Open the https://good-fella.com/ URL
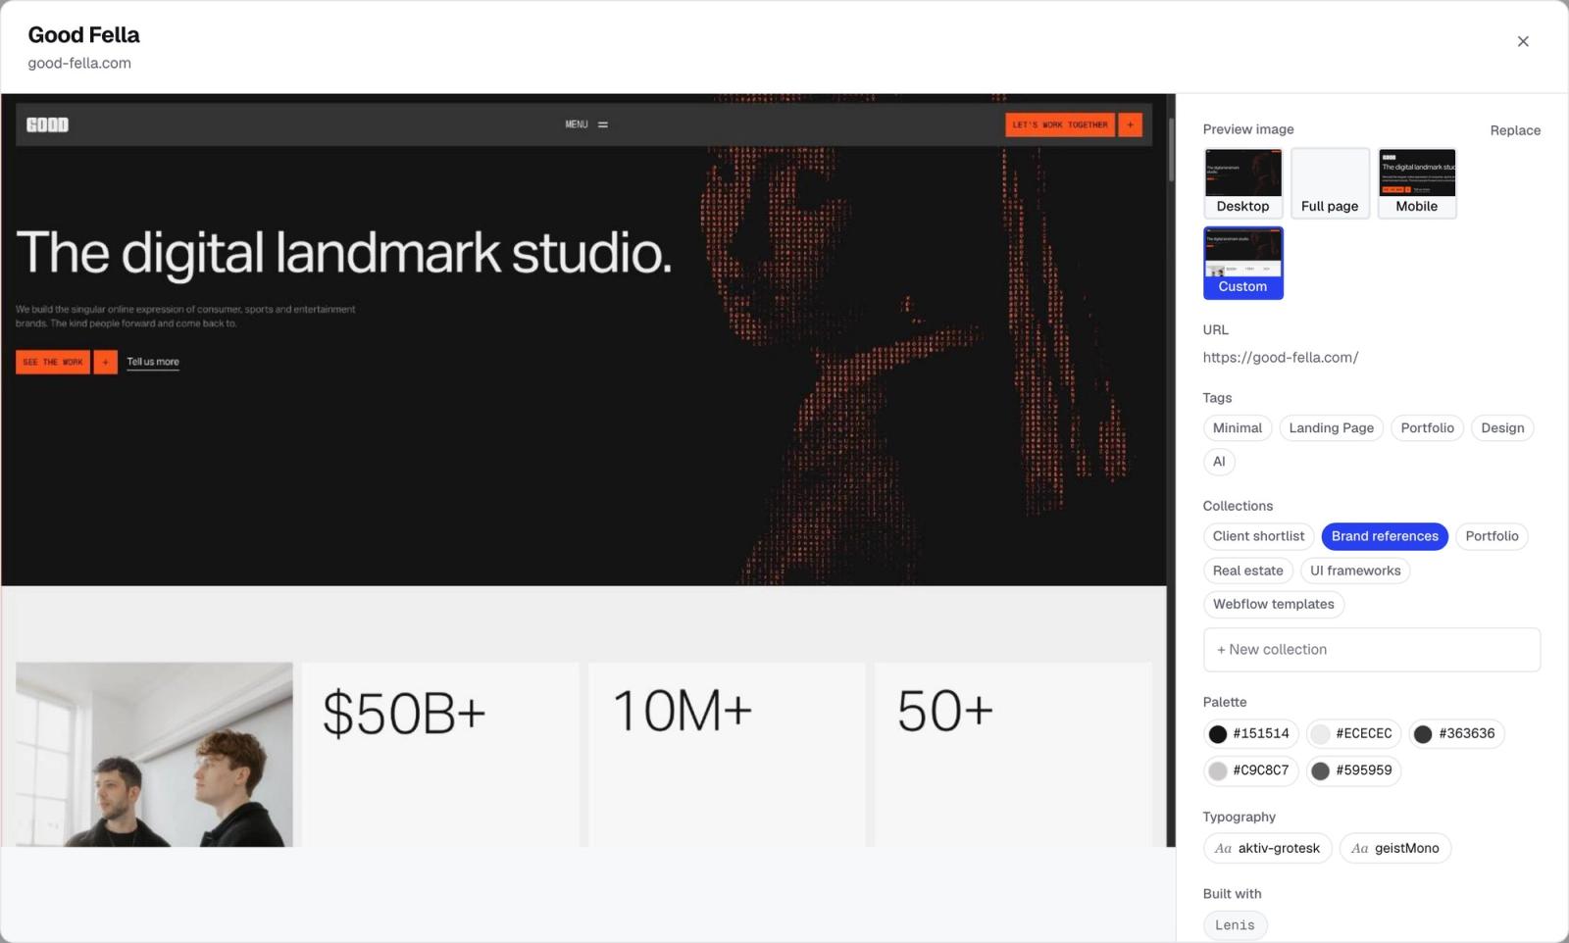This screenshot has width=1569, height=943. point(1280,358)
